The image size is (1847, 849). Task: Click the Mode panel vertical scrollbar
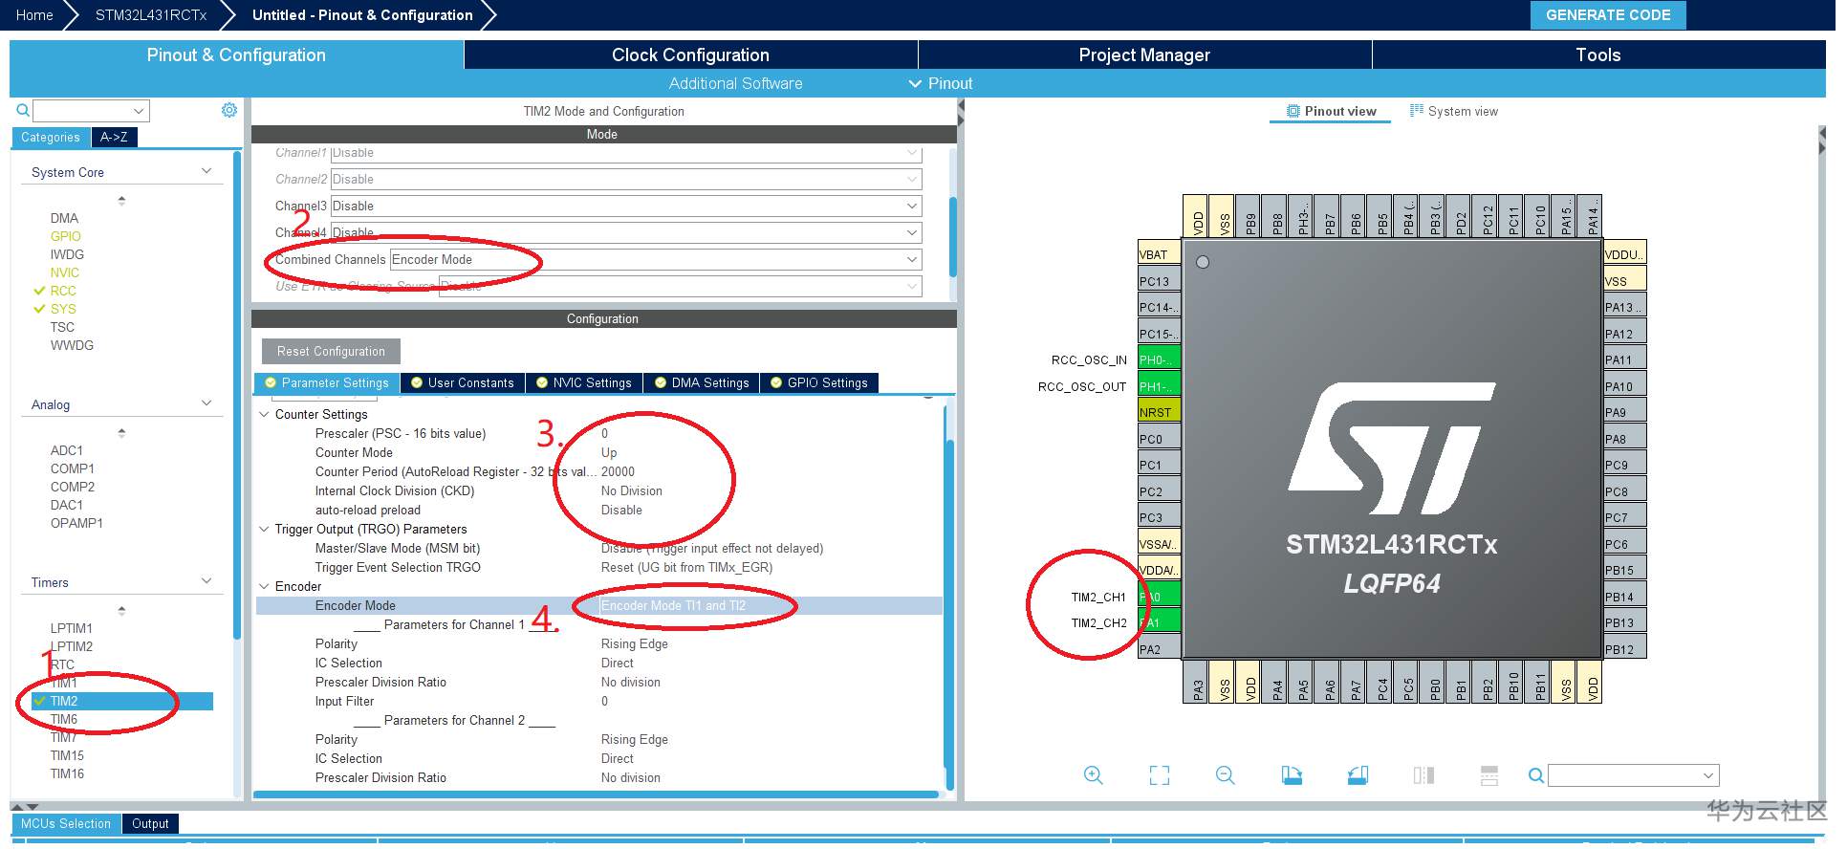coord(952,236)
